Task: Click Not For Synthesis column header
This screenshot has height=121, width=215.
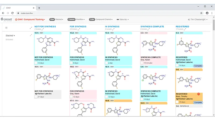Action: coord(45,26)
